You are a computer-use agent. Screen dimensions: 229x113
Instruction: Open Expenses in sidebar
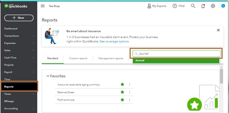pos(10,43)
